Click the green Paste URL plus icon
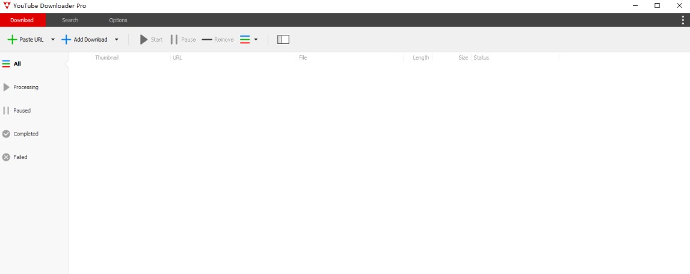Viewport: 690px width, 274px height. point(11,40)
